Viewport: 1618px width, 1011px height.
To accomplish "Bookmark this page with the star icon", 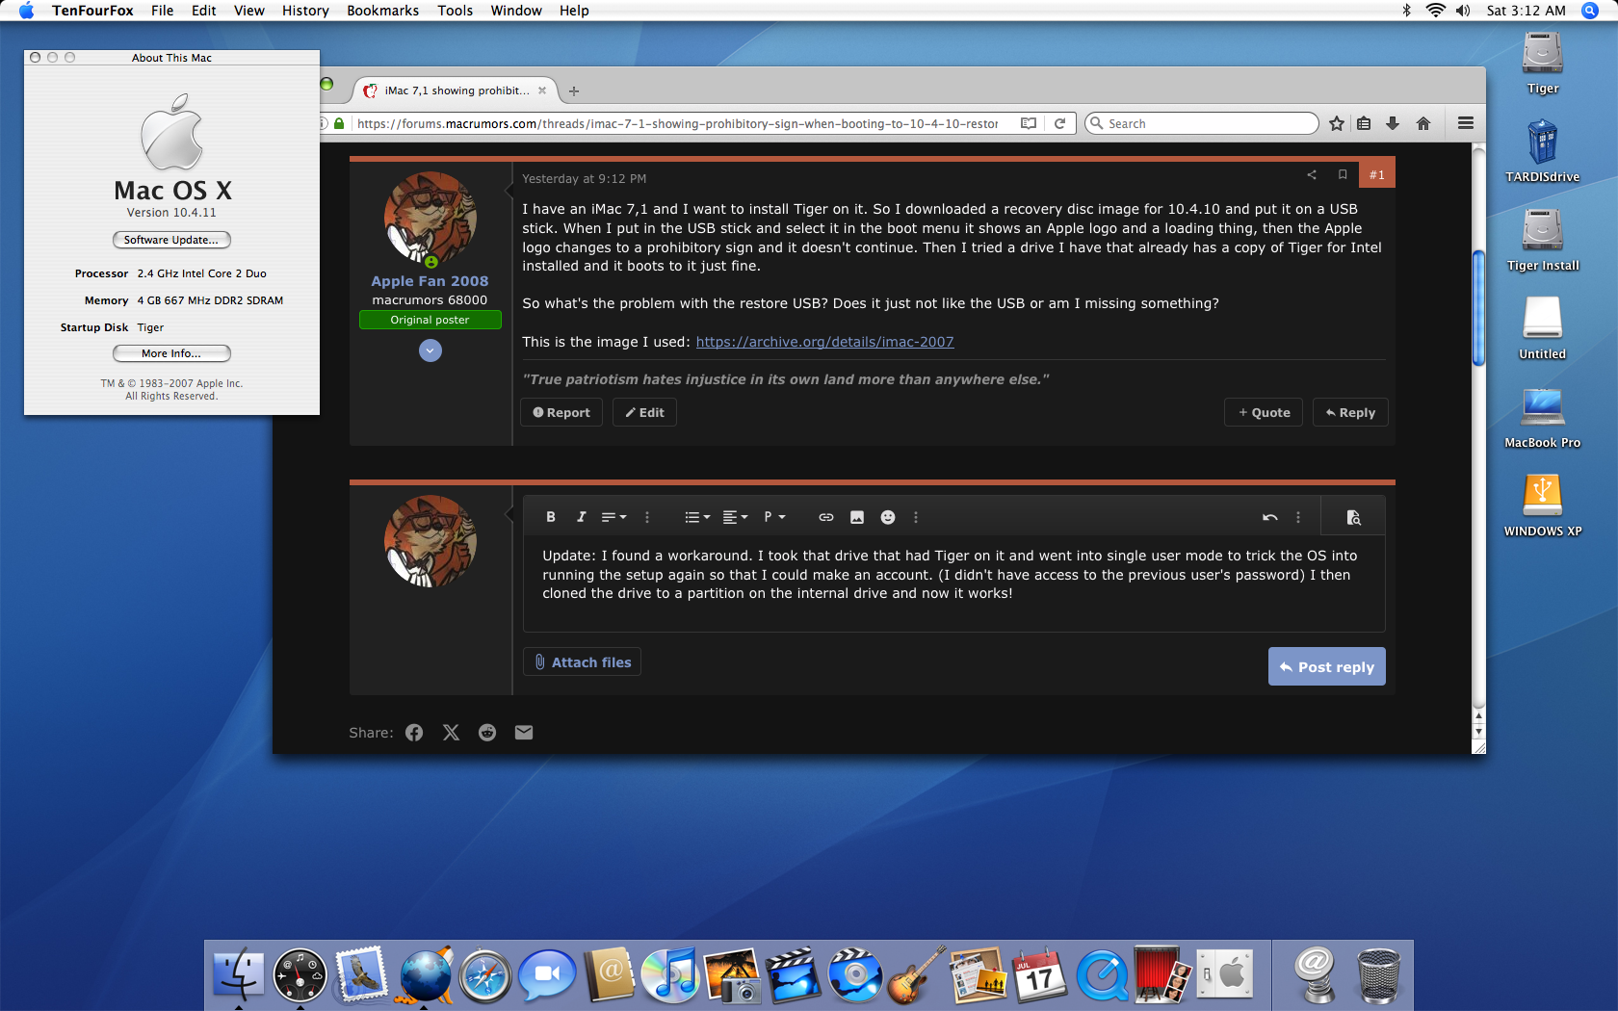I will click(1337, 123).
